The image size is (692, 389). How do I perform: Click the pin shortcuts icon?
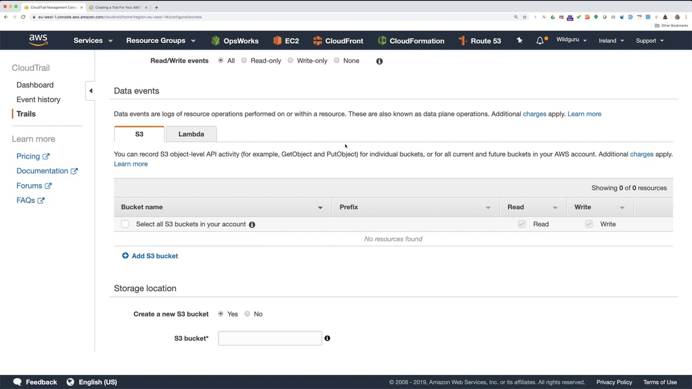tap(520, 41)
